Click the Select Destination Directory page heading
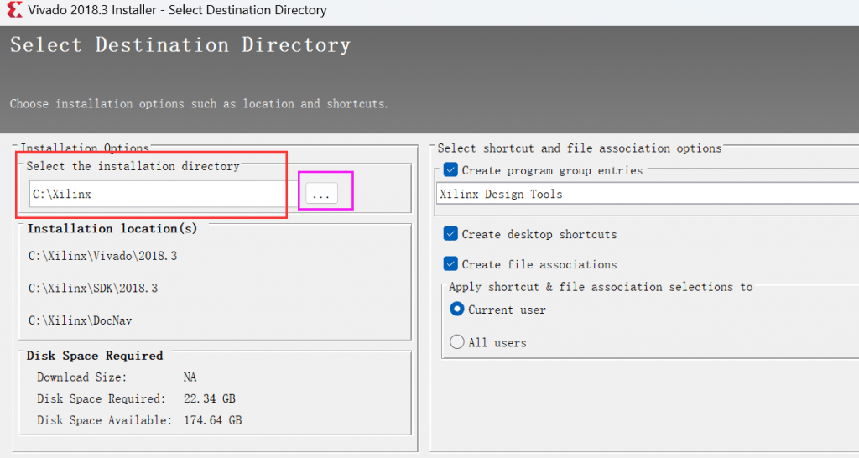 (x=180, y=45)
